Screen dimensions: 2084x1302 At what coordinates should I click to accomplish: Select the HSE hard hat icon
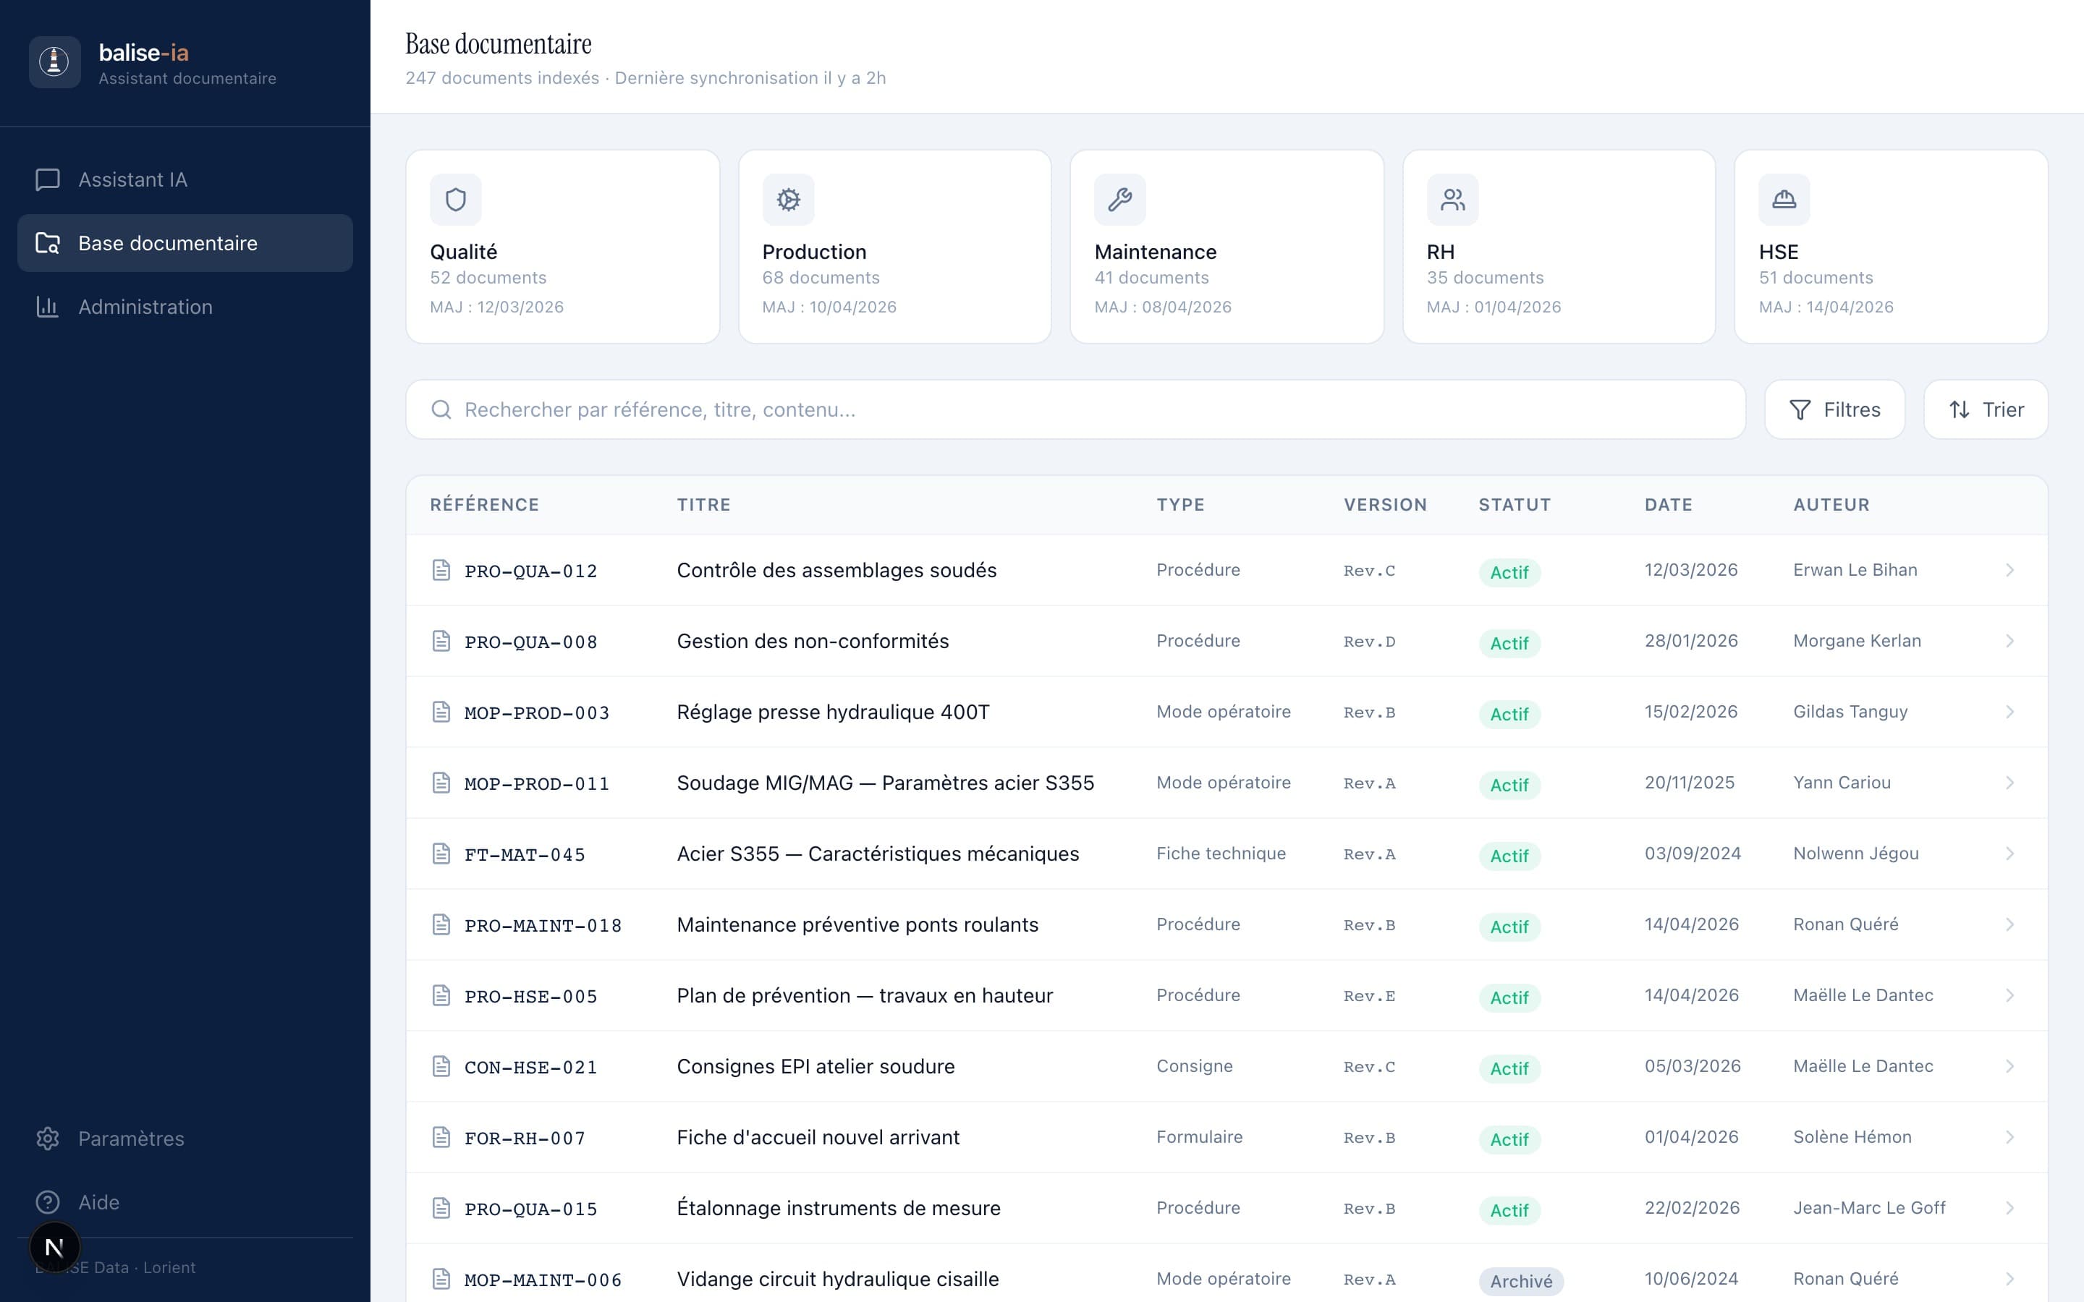1784,199
